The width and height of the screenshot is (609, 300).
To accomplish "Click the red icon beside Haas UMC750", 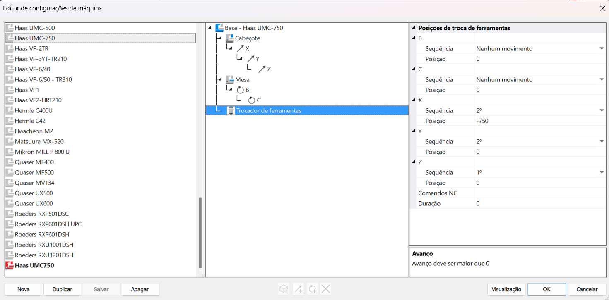I will 10,265.
